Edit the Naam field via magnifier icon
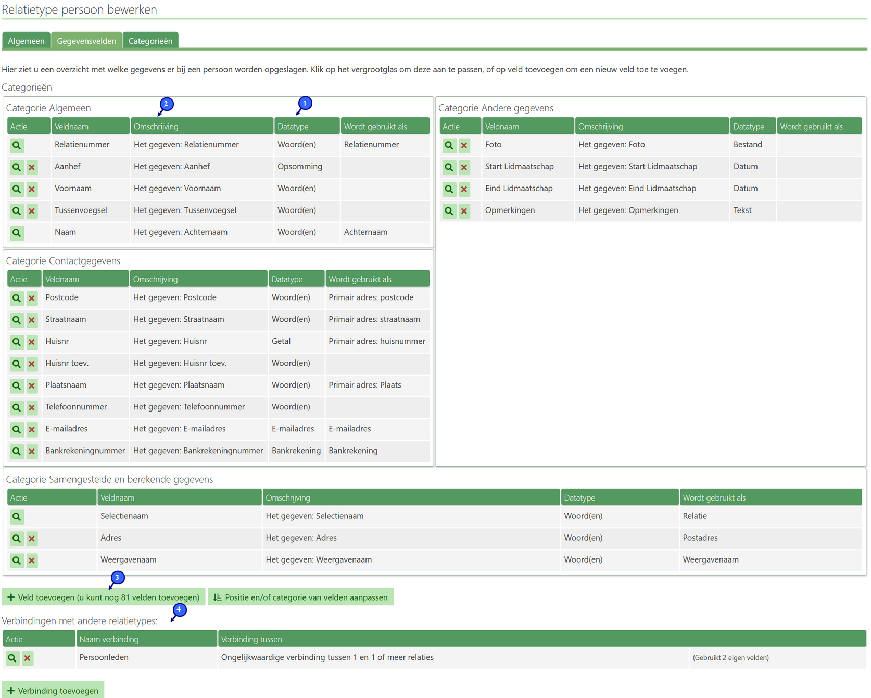The image size is (871, 698). (x=17, y=233)
